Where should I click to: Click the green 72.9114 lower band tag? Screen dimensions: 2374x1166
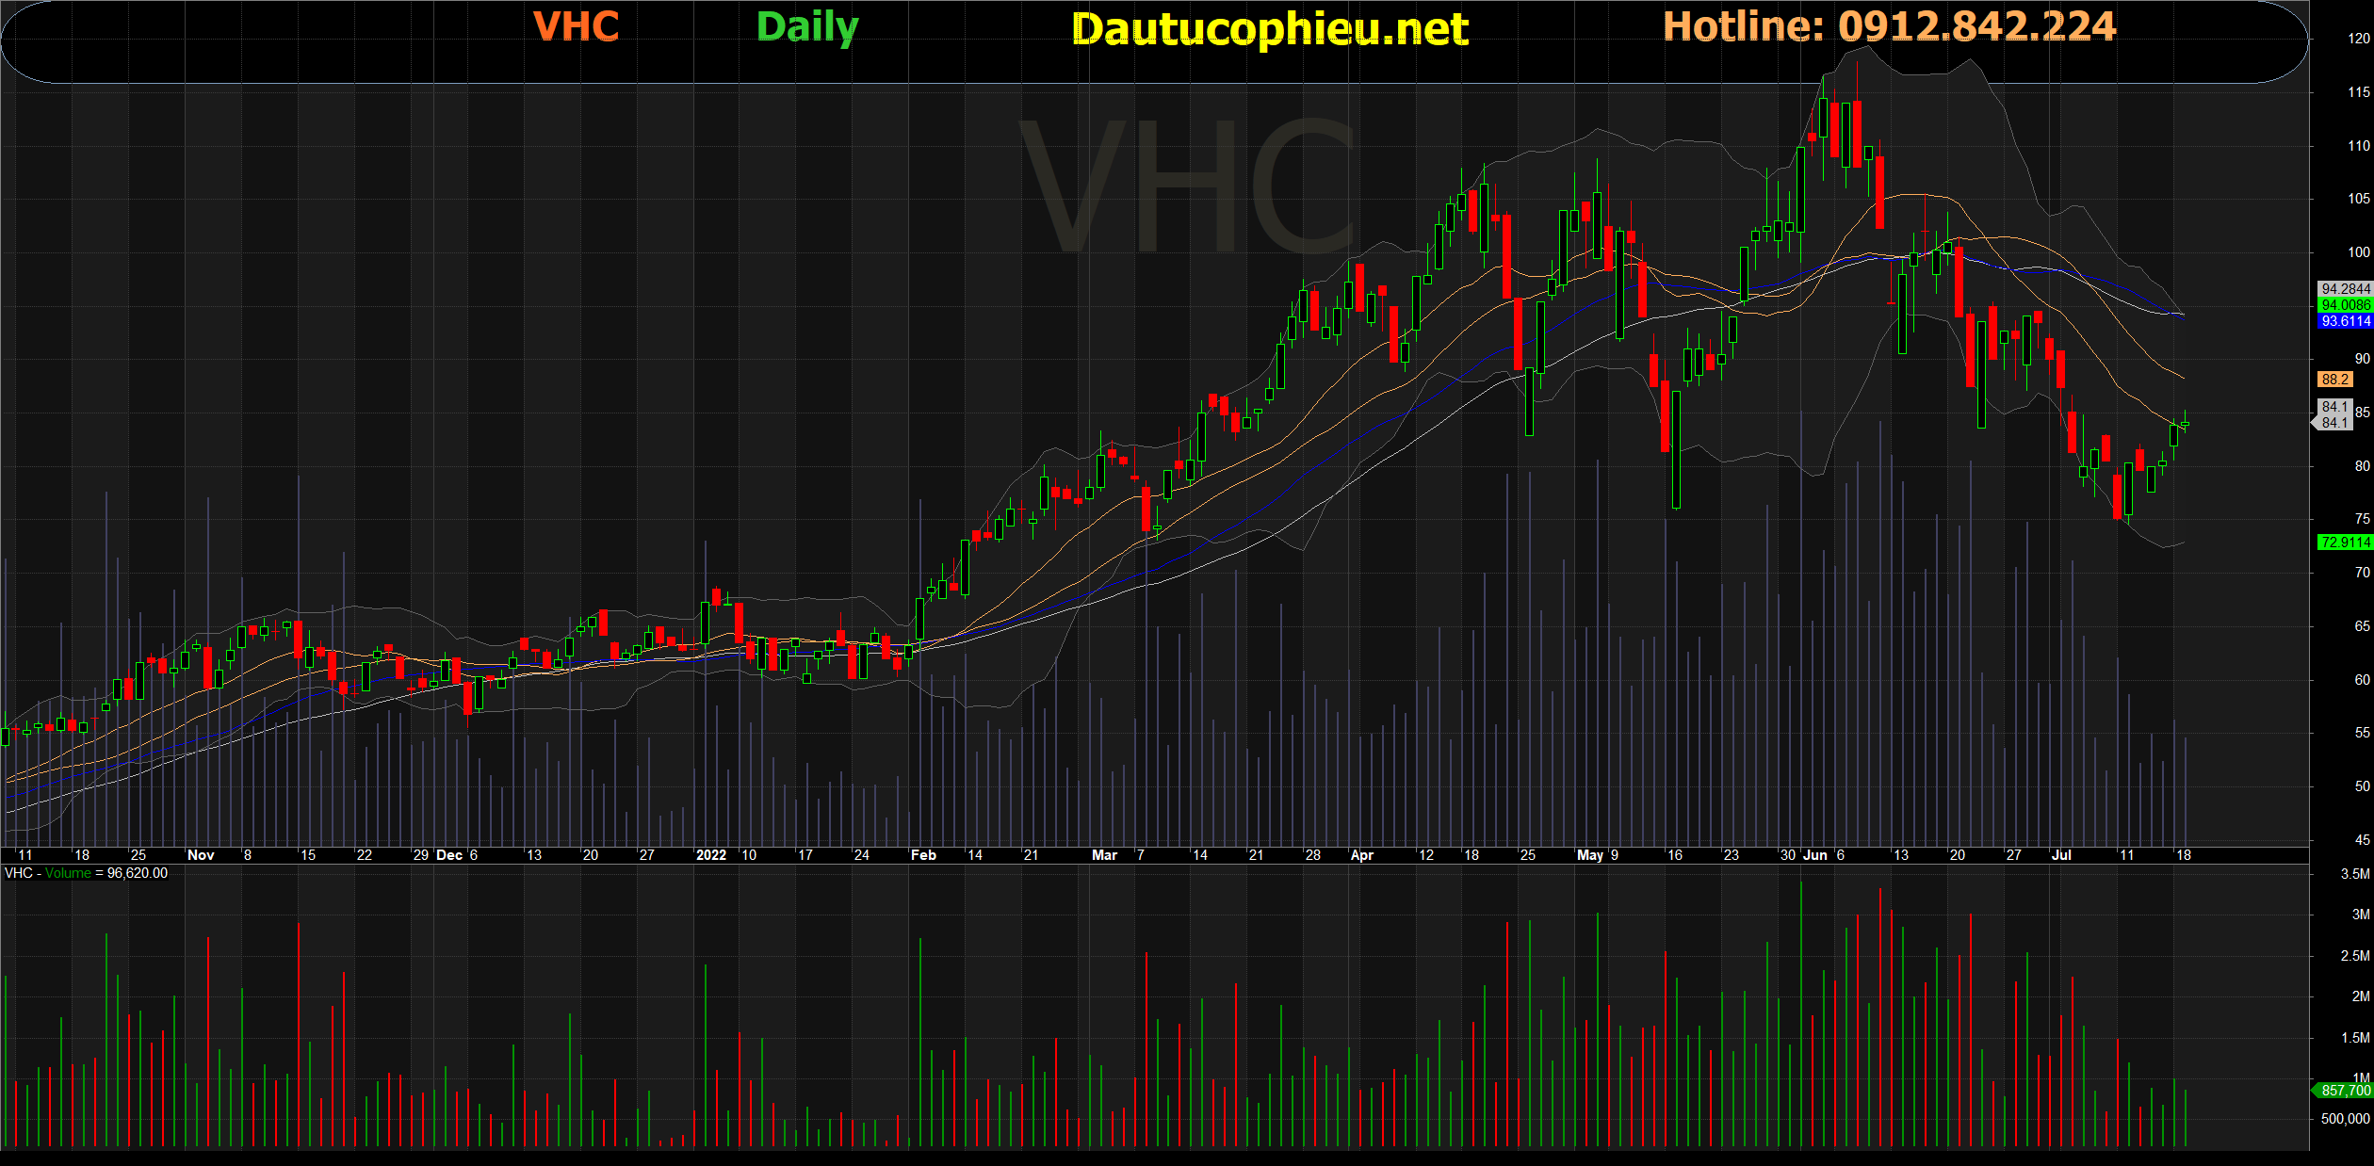pyautogui.click(x=2344, y=543)
